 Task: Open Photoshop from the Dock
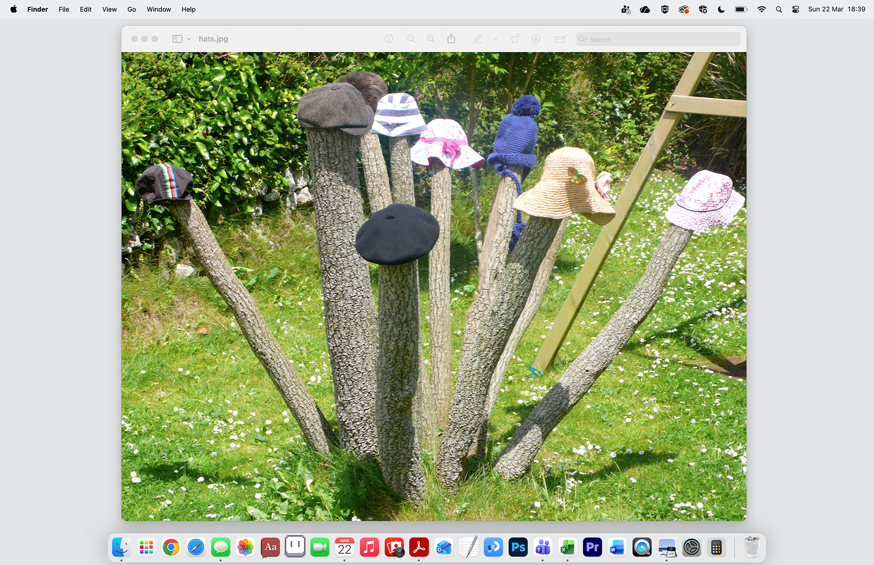(518, 547)
